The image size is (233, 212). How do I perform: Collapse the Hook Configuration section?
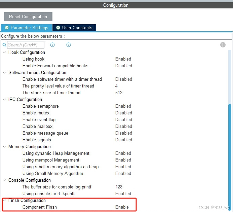[4, 52]
